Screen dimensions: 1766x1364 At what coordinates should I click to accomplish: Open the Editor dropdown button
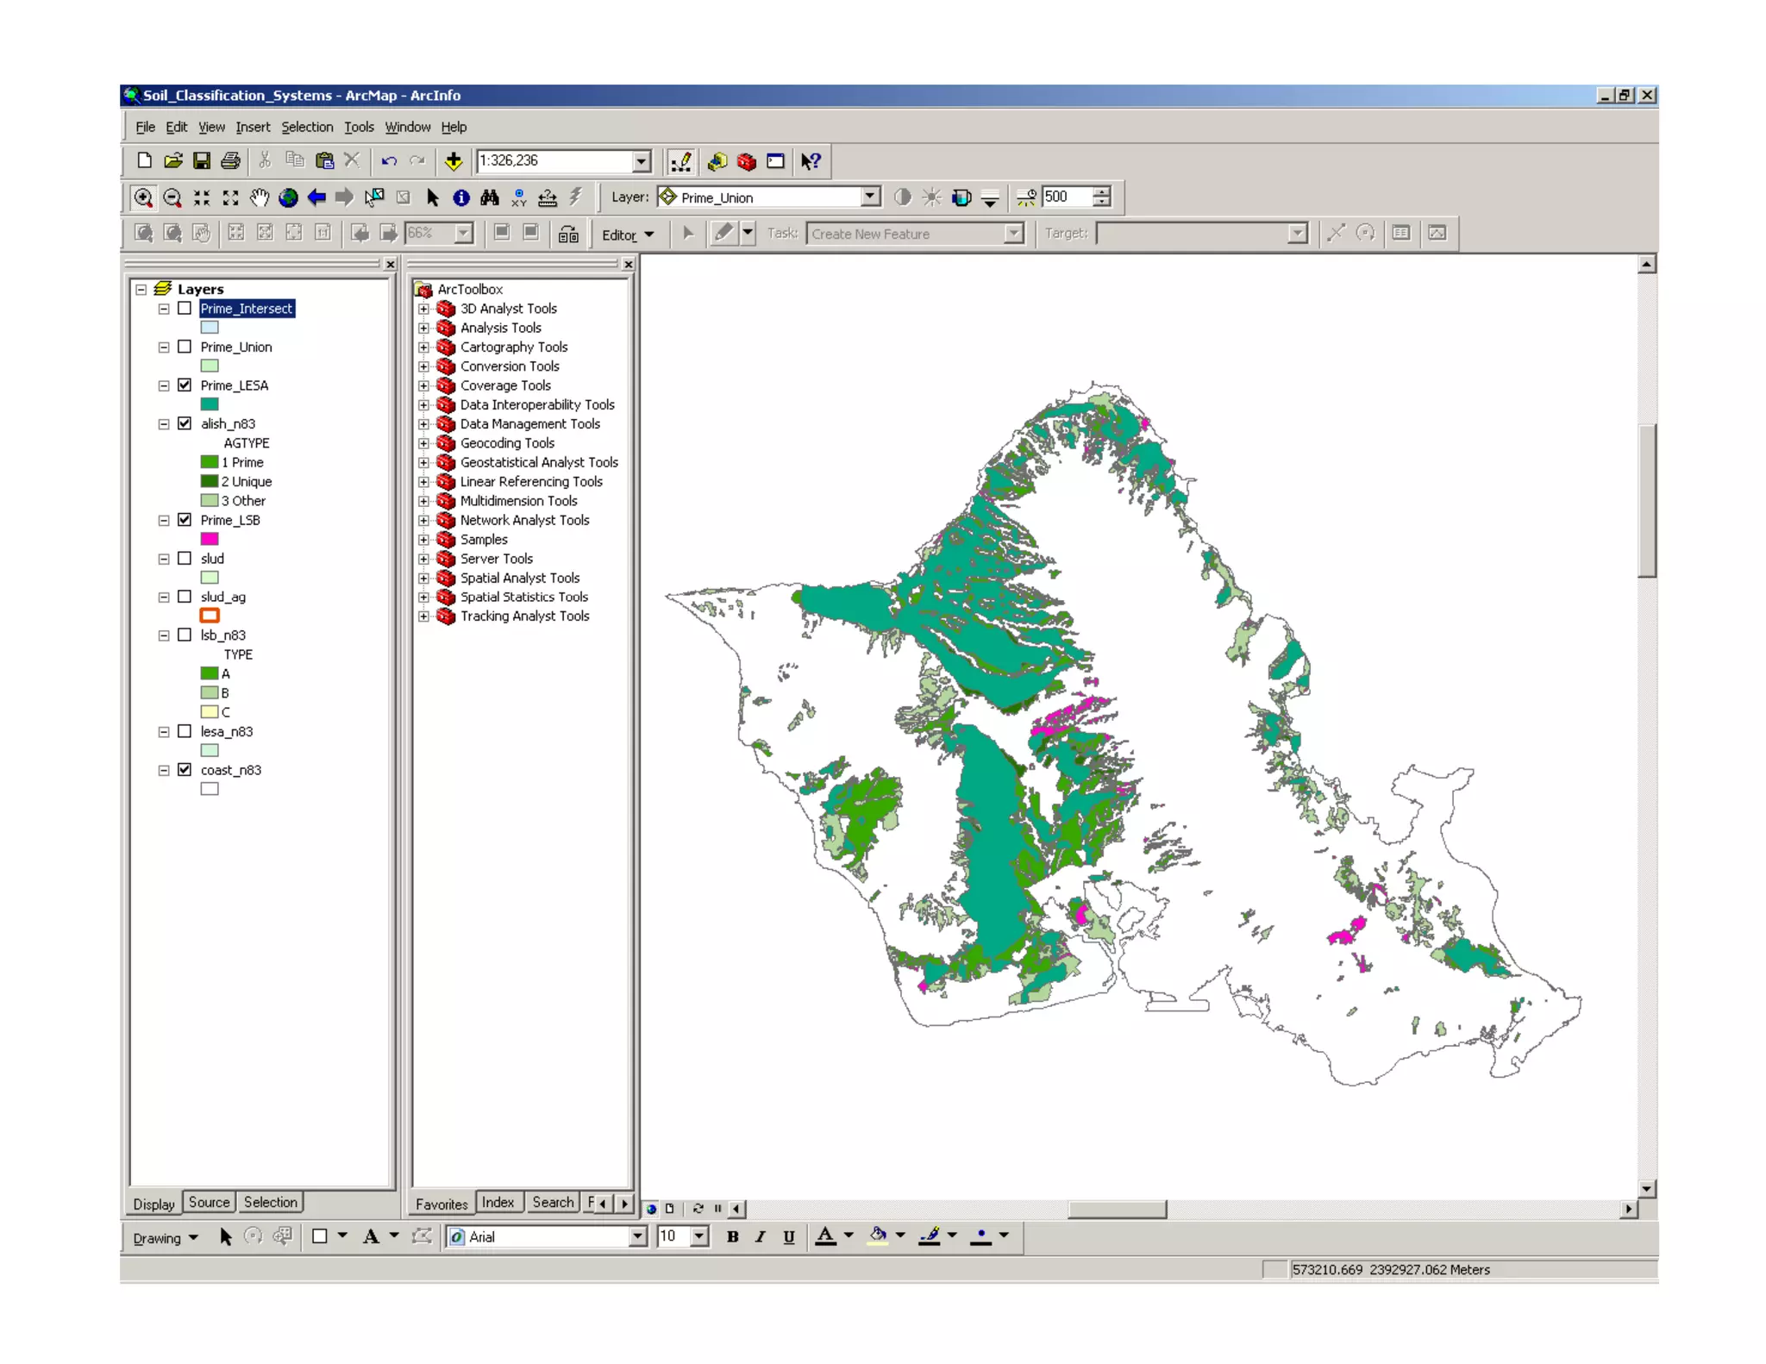pos(628,235)
